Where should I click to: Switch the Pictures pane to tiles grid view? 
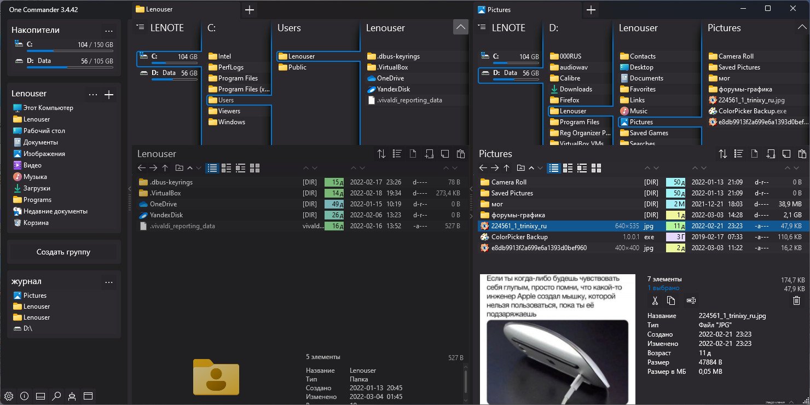[x=597, y=168]
